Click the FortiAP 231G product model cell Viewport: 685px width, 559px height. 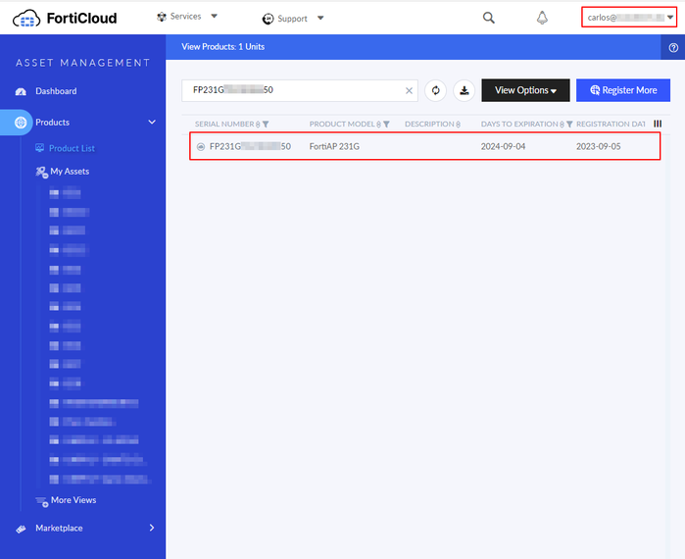tap(334, 146)
